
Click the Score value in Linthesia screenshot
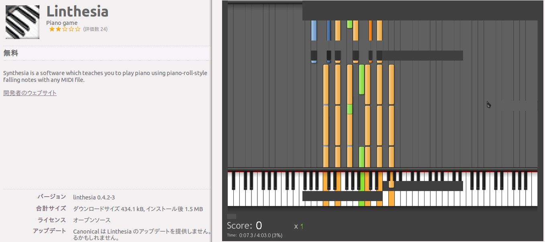click(259, 226)
